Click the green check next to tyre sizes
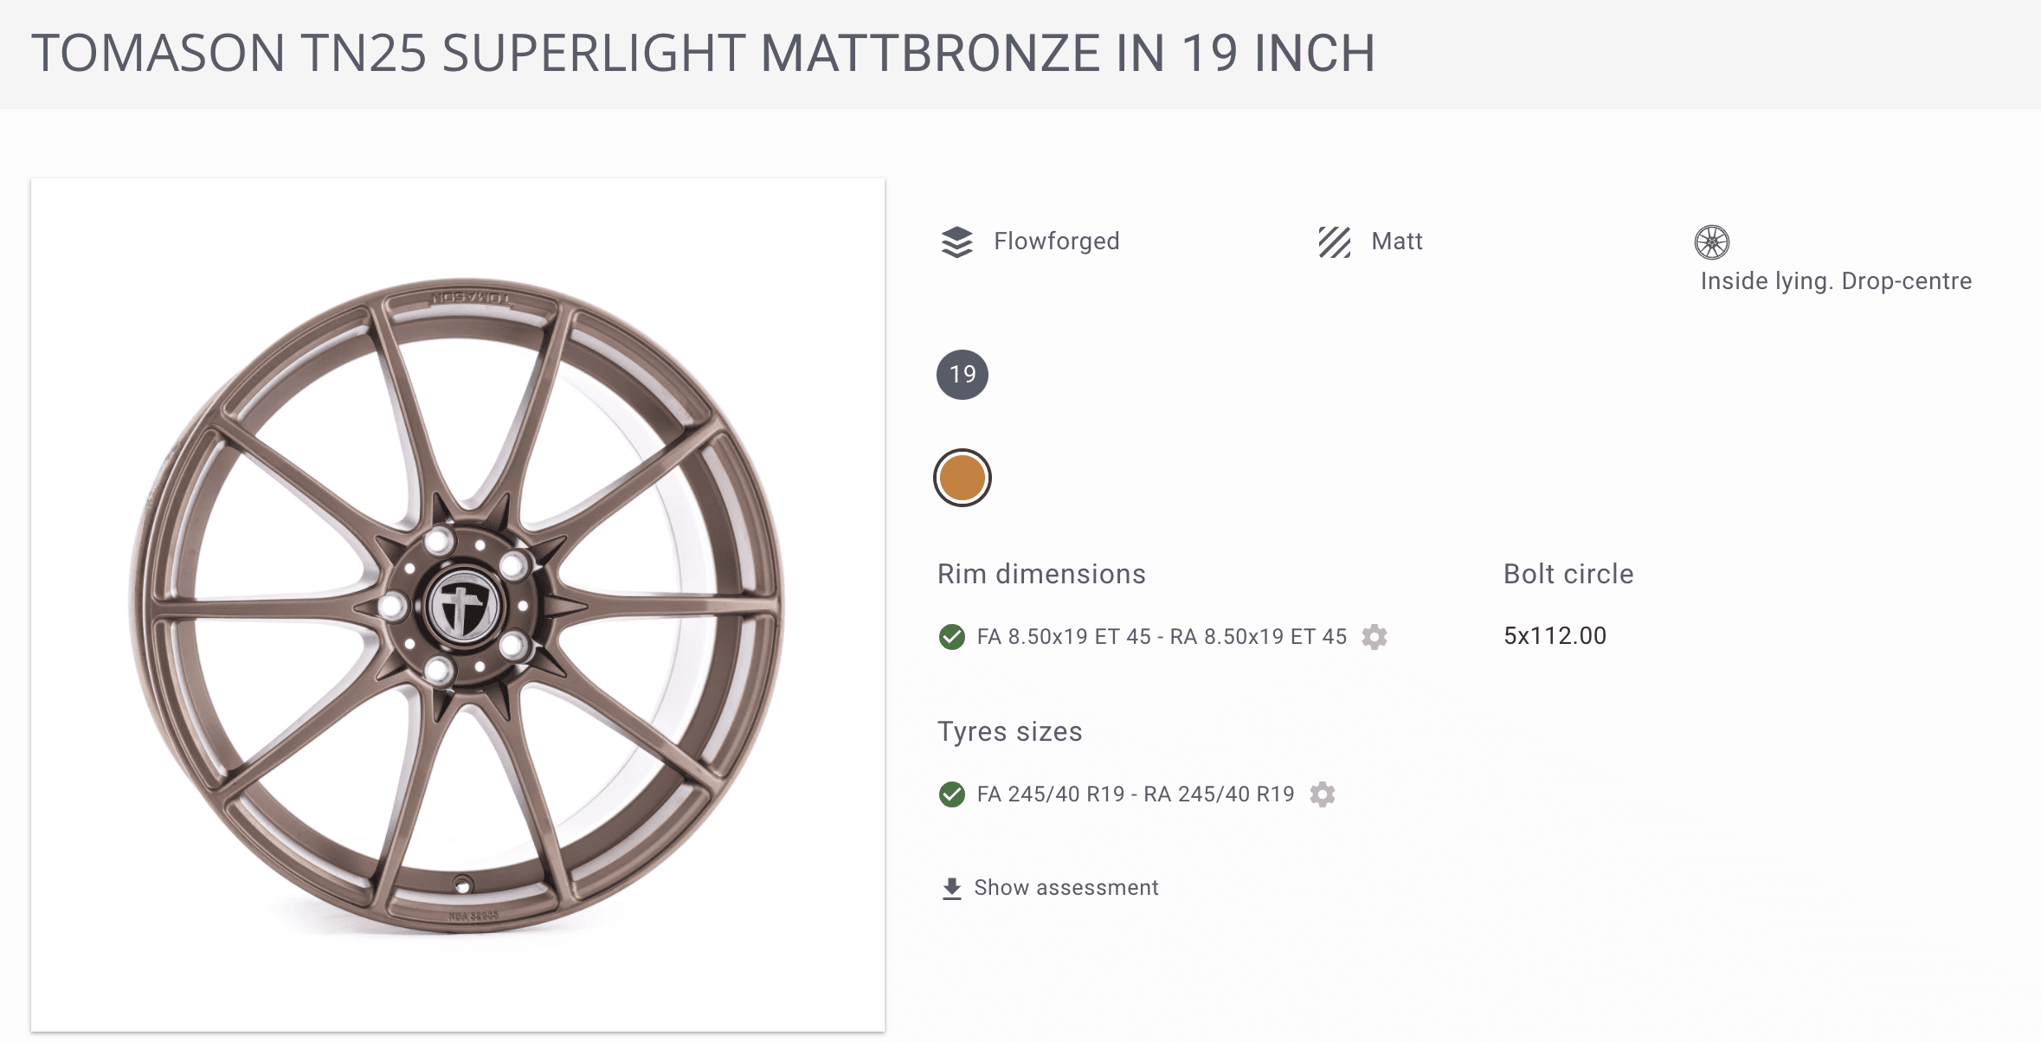 tap(952, 794)
